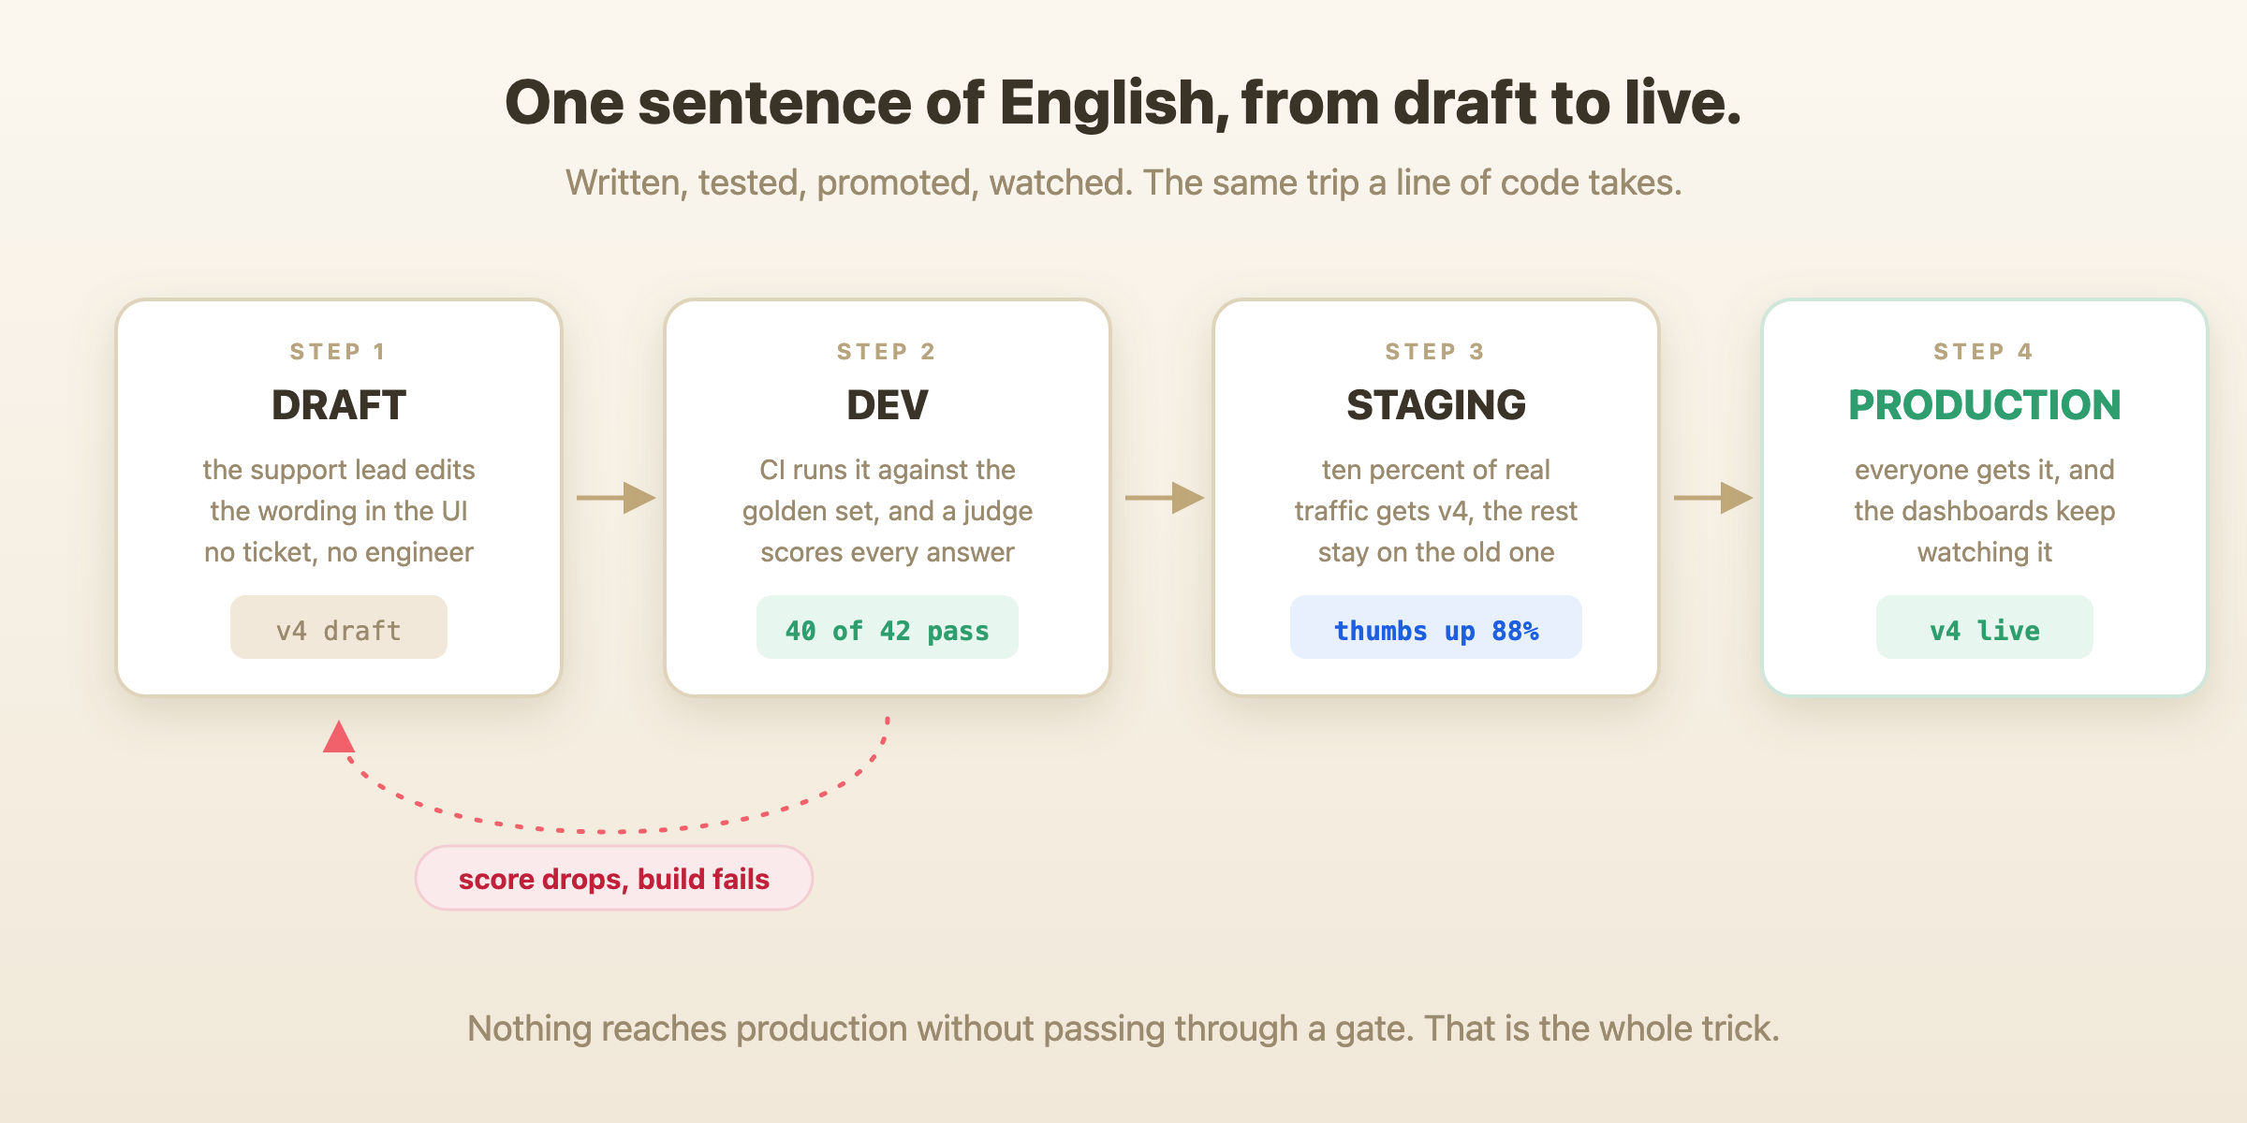
Task: Select the DEV card heading
Action: 888,405
